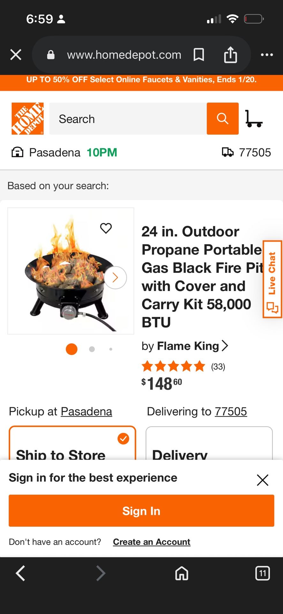283x614 pixels.
Task: Open the shopping cart icon
Action: pos(254,119)
